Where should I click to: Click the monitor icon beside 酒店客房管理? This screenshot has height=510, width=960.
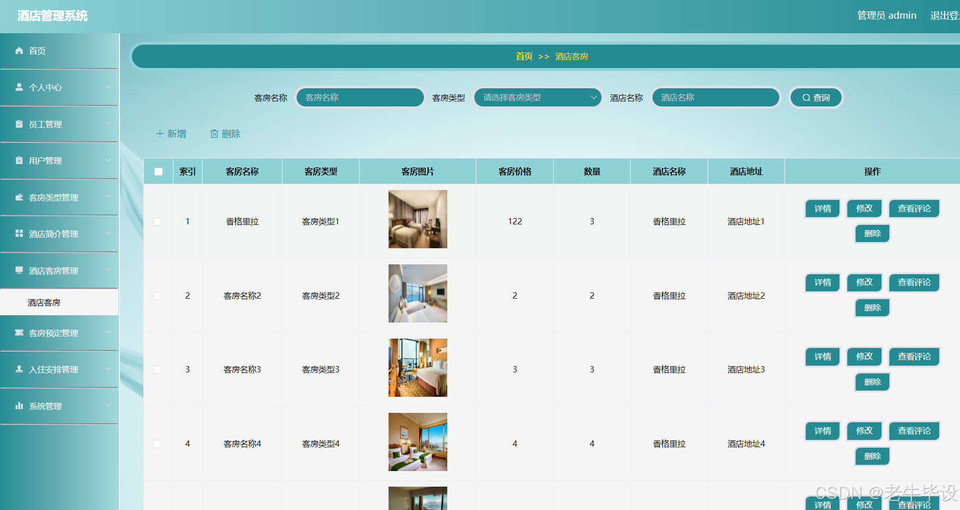(x=19, y=270)
